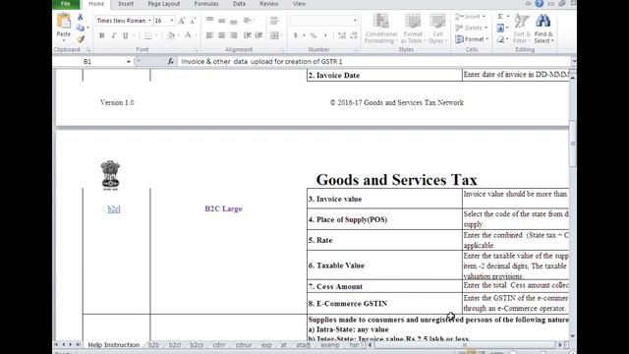Open the Insert cells dropdown
Image resolution: width=629 pixels, height=354 pixels.
pos(471,17)
